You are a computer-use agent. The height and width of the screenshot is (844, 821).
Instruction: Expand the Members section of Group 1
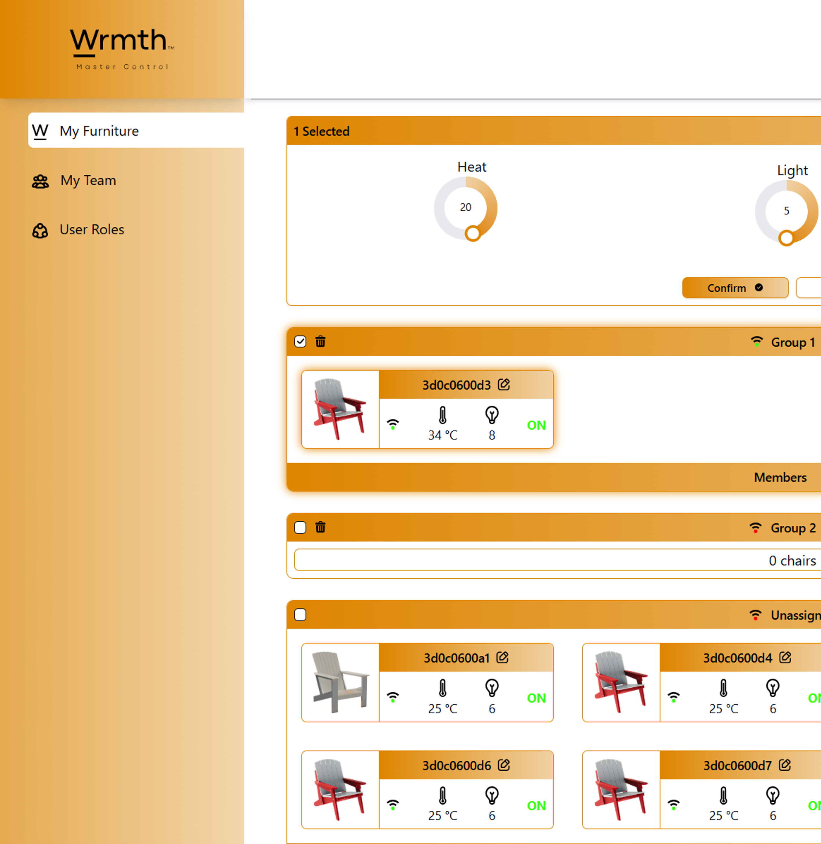point(780,477)
